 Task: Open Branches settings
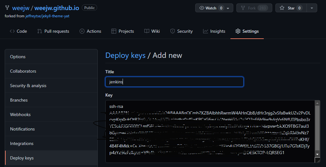(x=51, y=100)
